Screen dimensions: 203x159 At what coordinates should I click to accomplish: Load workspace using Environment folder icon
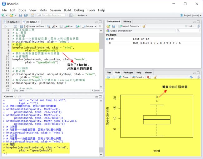tap(108, 26)
